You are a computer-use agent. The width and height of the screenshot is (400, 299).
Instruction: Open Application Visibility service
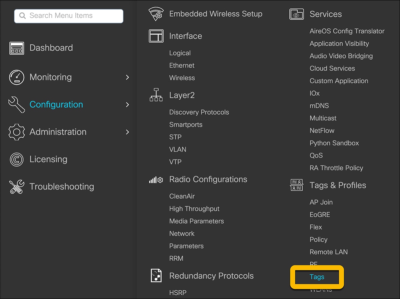pos(339,44)
